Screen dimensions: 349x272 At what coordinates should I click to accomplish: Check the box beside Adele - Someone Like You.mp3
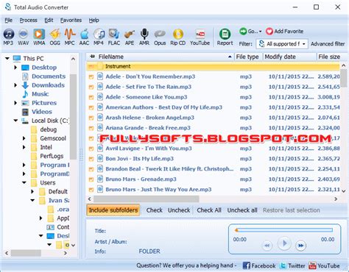pyautogui.click(x=91, y=98)
